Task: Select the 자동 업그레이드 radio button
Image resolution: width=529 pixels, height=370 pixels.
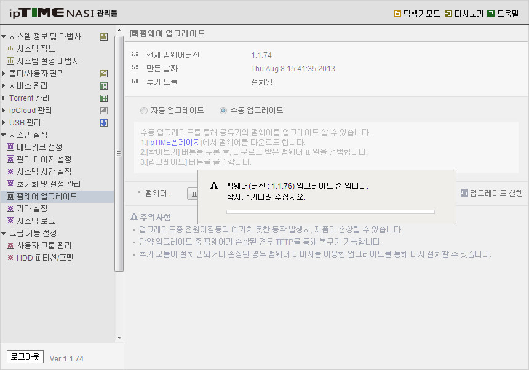Action: coord(144,111)
